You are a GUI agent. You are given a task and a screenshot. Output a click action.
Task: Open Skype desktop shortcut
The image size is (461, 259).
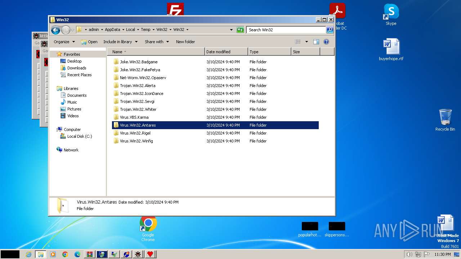pyautogui.click(x=391, y=14)
